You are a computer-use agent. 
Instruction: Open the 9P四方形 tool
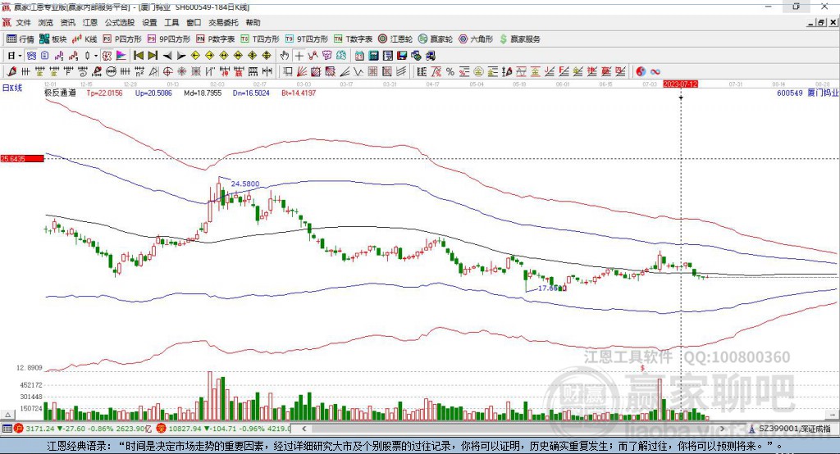pos(169,39)
